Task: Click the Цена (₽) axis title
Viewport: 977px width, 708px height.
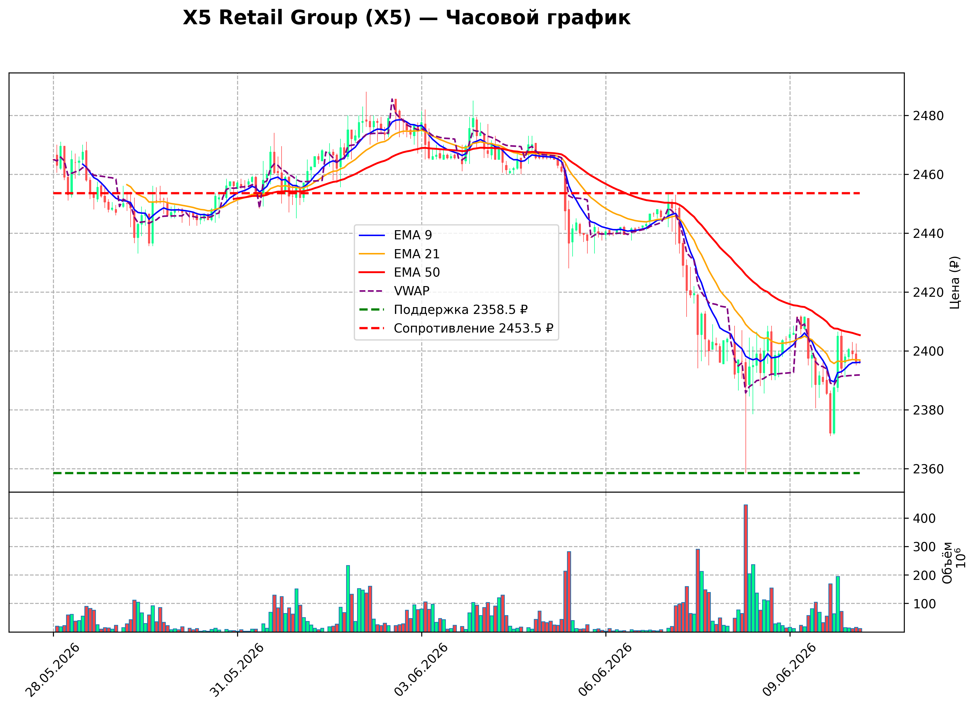Action: 955,282
